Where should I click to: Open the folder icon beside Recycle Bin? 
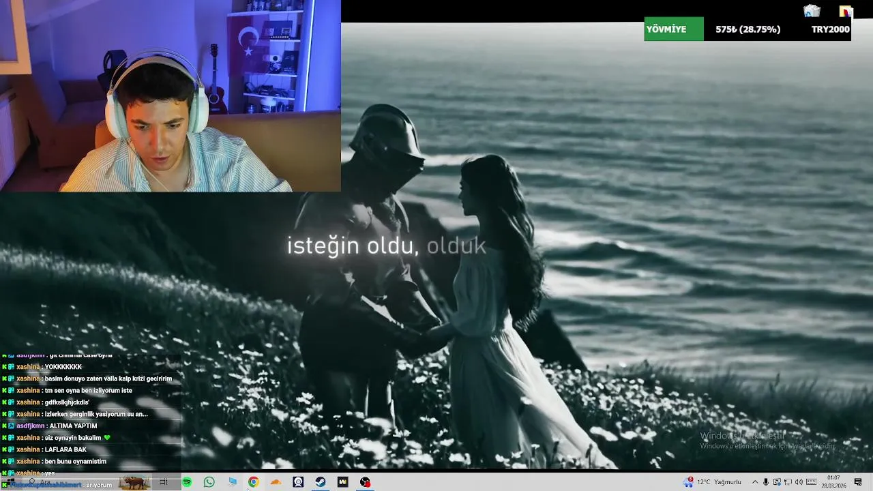pos(846,11)
